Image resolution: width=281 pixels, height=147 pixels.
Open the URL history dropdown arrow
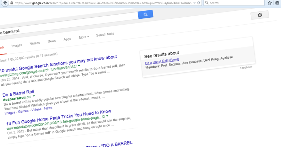(194, 3)
